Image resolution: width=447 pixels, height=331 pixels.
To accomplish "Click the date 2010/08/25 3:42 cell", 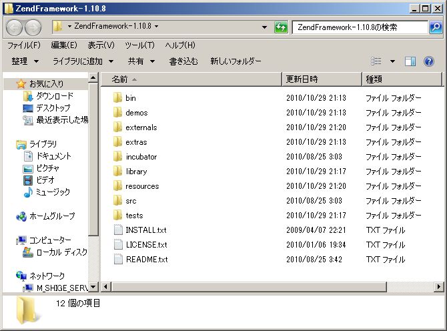I will pyautogui.click(x=314, y=260).
